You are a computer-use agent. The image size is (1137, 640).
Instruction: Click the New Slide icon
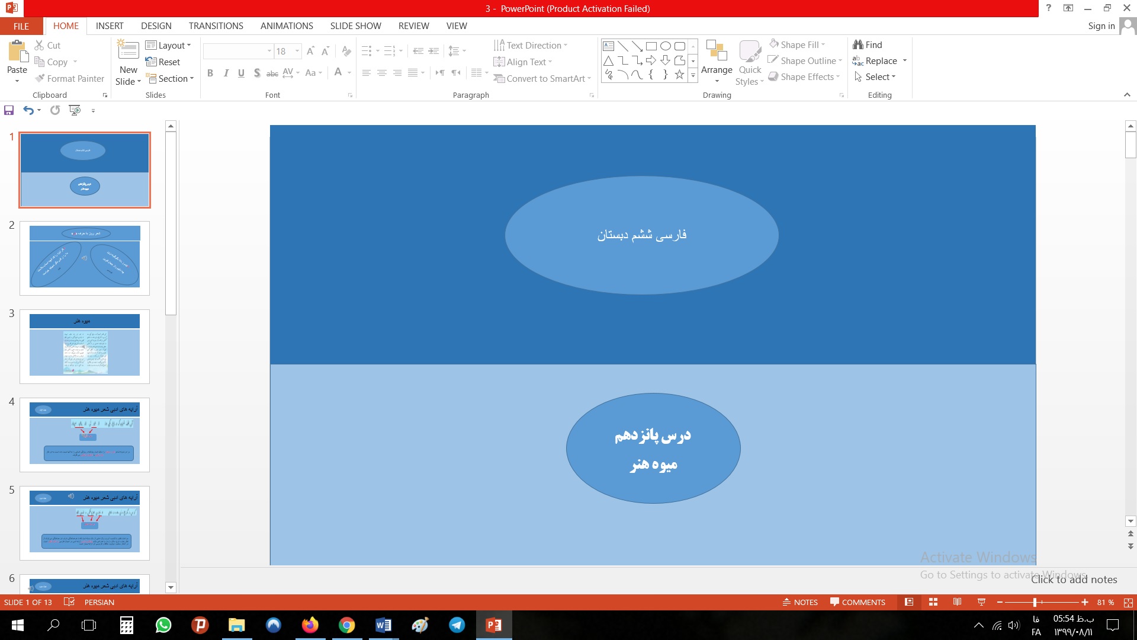tap(128, 51)
